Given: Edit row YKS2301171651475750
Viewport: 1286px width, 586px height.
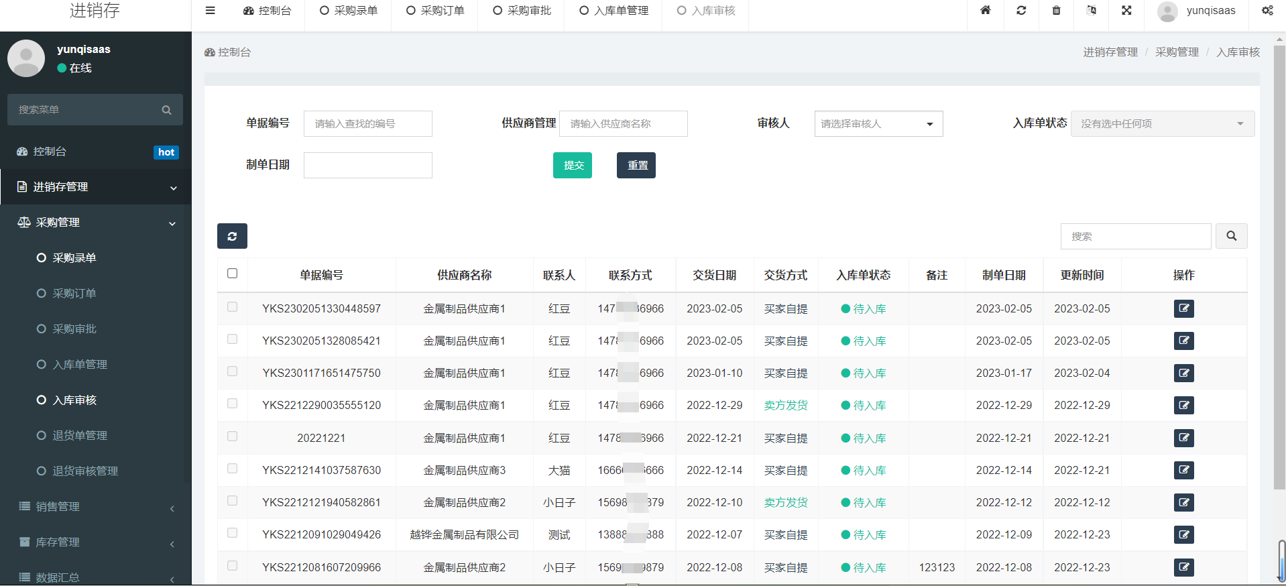Looking at the screenshot, I should pyautogui.click(x=1183, y=373).
